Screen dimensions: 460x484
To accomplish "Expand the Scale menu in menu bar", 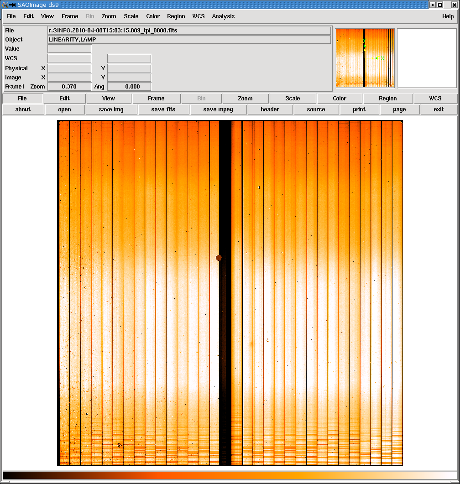I will [x=131, y=16].
